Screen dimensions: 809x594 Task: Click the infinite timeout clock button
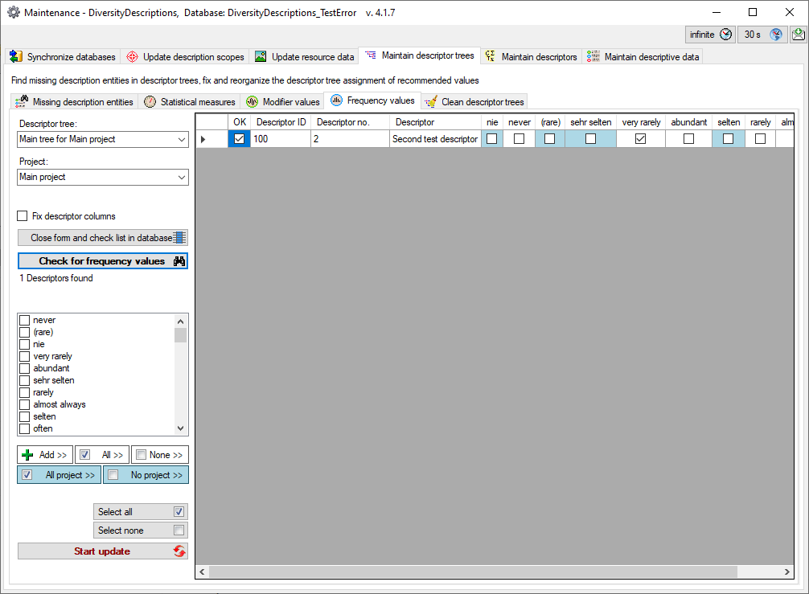click(710, 35)
